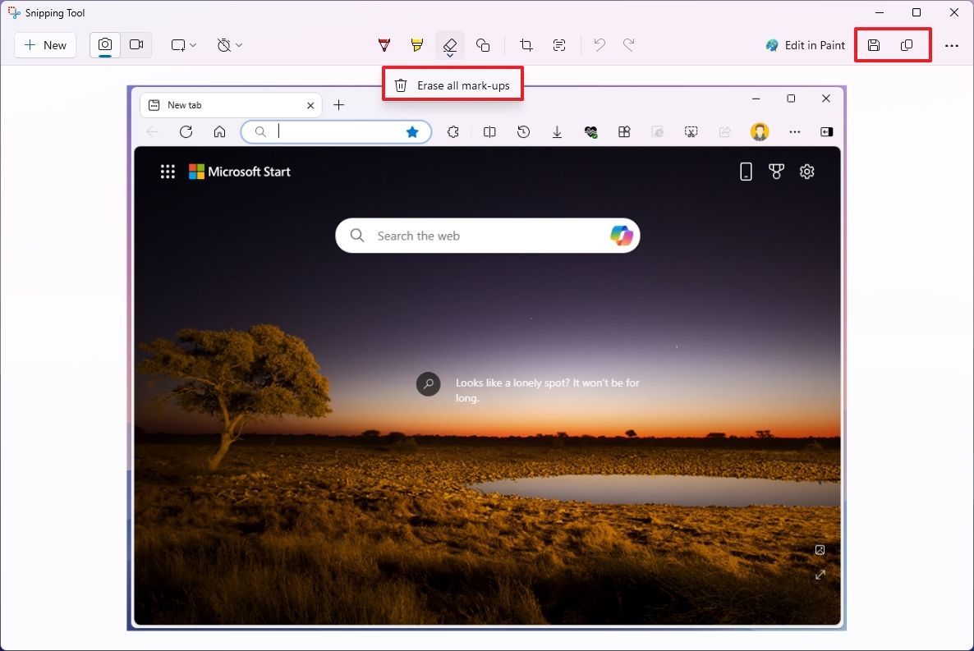Switch to screen recording mode
The image size is (974, 651).
136,45
